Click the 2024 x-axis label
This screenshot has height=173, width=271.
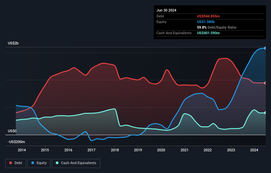(254, 150)
